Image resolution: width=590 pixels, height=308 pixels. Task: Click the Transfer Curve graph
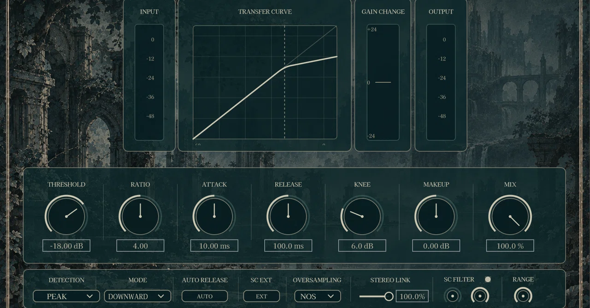265,82
